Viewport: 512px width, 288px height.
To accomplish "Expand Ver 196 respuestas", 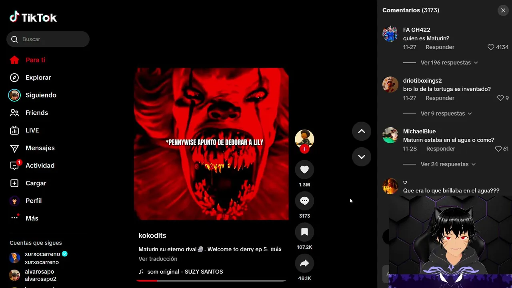I will coord(449,62).
